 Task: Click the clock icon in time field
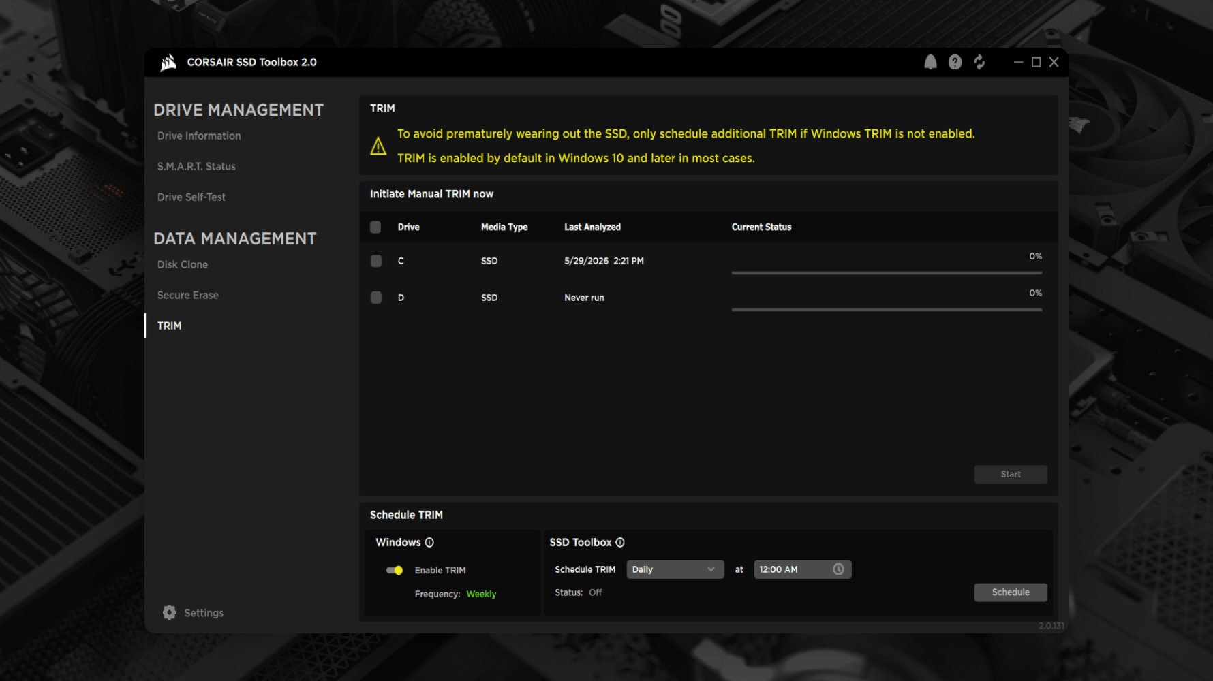838,569
